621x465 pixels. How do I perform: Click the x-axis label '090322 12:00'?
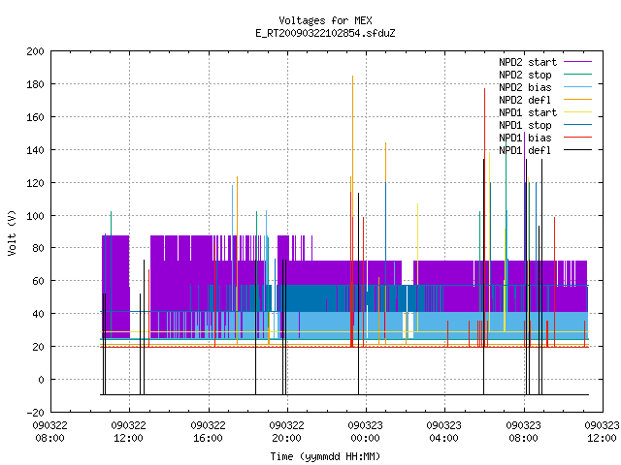[x=129, y=432]
